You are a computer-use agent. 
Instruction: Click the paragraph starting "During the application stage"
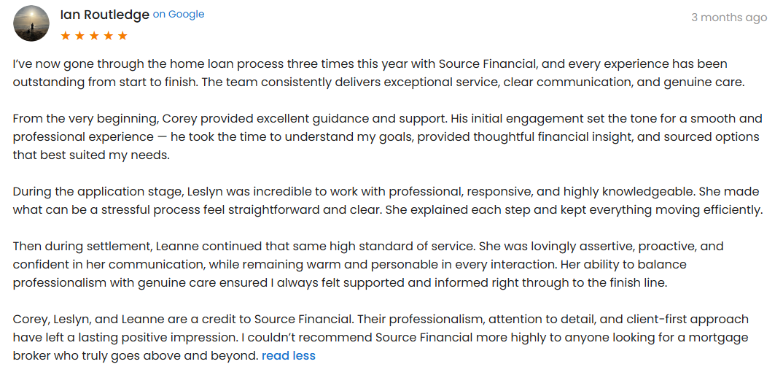tap(365, 201)
